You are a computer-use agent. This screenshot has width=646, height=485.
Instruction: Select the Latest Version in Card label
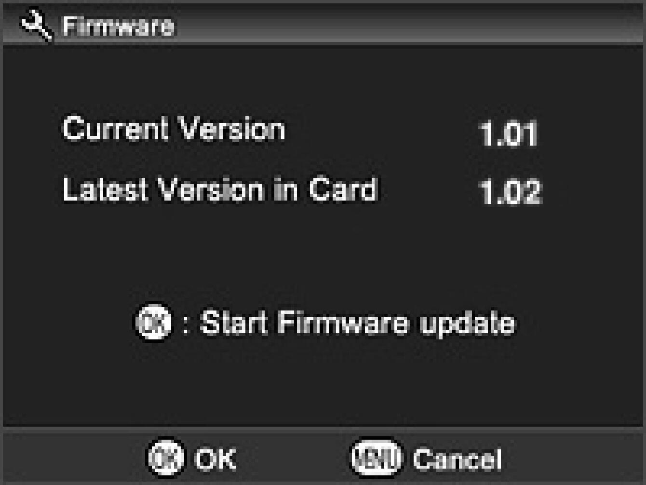point(220,189)
